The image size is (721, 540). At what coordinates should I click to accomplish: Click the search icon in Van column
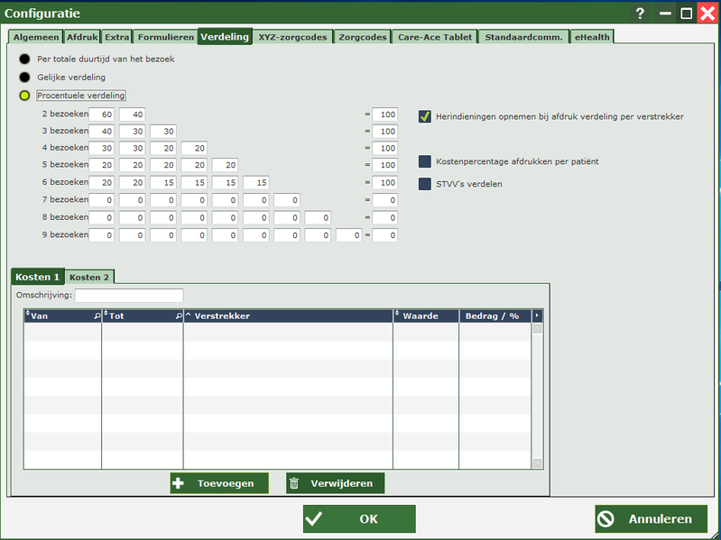[x=97, y=316]
